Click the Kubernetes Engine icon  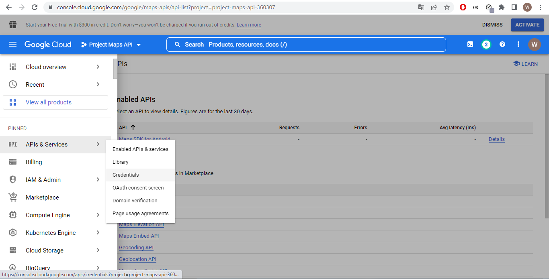(x=13, y=233)
